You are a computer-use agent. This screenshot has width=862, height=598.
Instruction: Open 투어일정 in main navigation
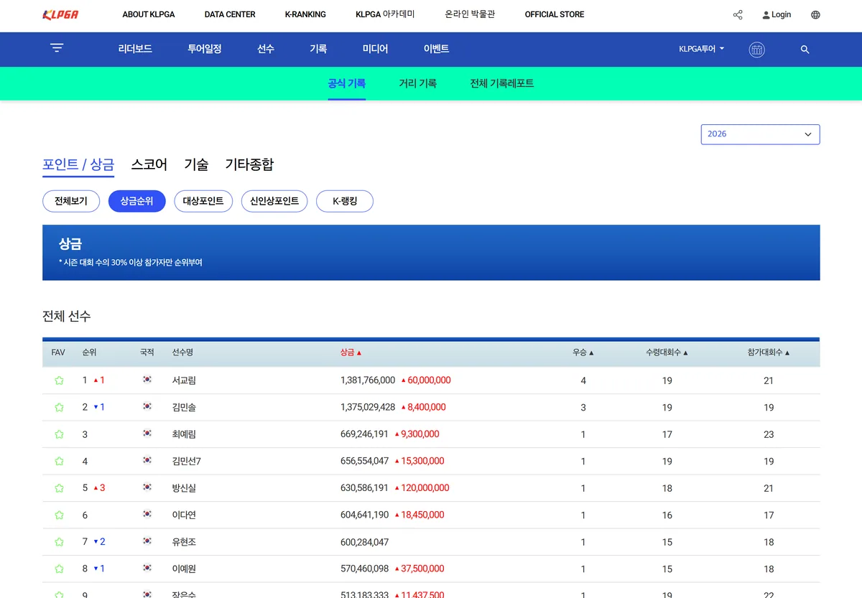click(205, 49)
